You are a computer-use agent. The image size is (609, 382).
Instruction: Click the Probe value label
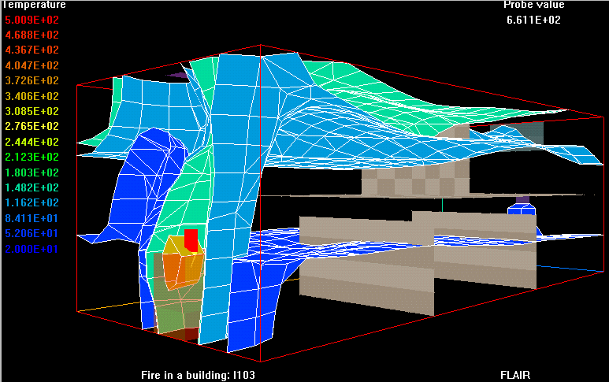534,5
